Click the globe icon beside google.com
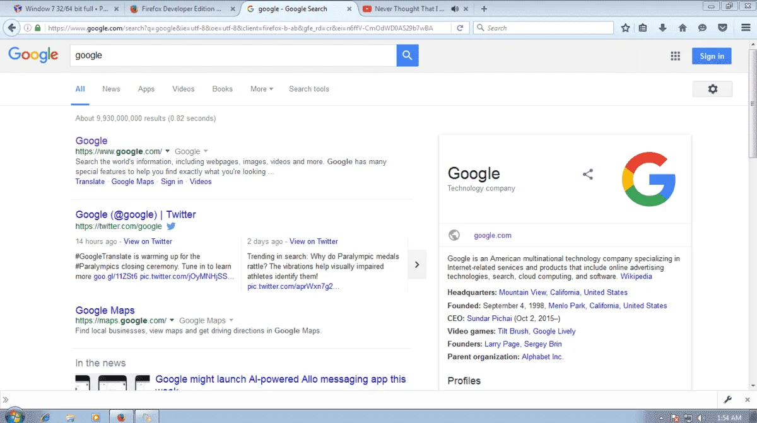The image size is (757, 423). pyautogui.click(x=454, y=235)
